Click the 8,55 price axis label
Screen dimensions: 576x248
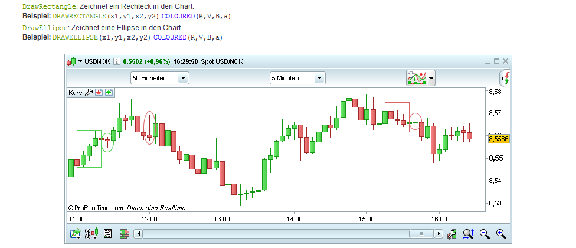[x=496, y=158]
